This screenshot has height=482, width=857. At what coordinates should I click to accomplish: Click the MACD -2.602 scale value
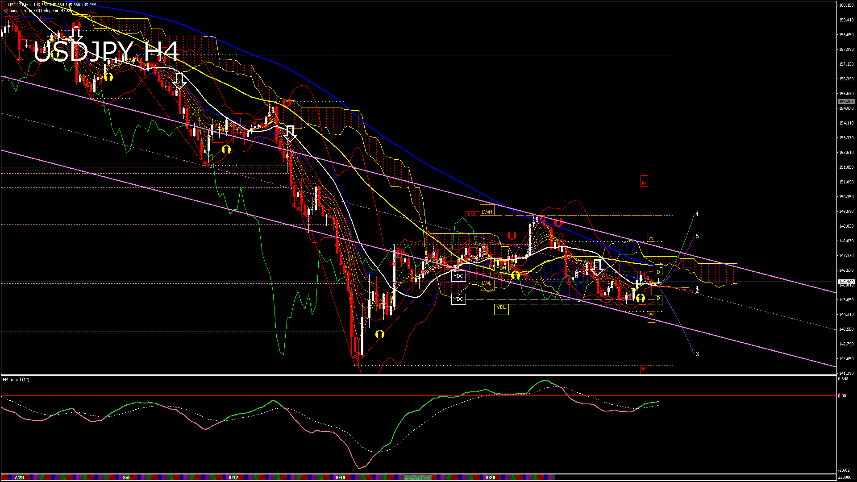point(844,470)
